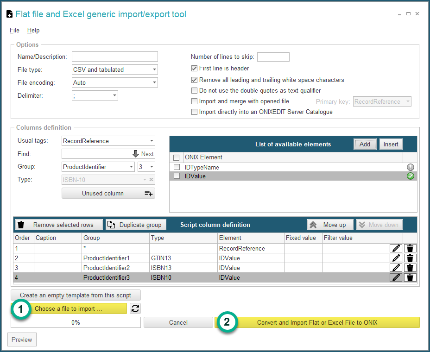Click the Next down-arrow icon in Find
Image resolution: width=430 pixels, height=352 pixels.
[136, 154]
